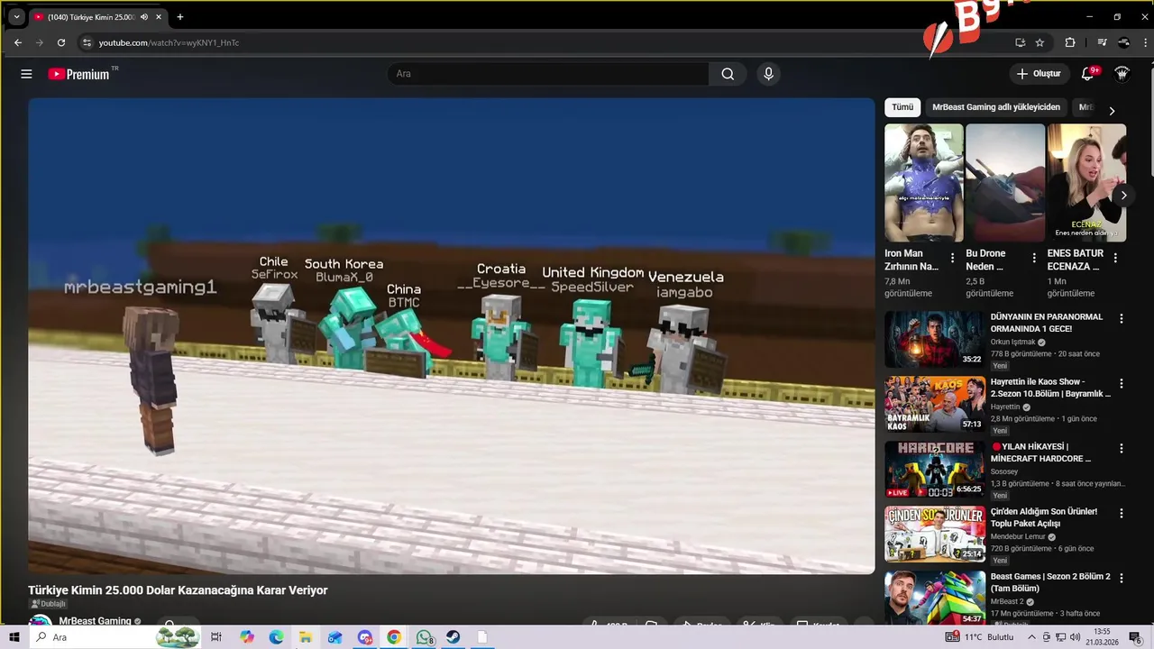Screen dimensions: 1154x649
Task: Open the live Hardcore Minecraft thumbnail
Action: 935,469
